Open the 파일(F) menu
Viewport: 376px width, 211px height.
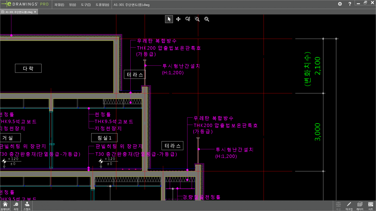pyautogui.click(x=59, y=5)
